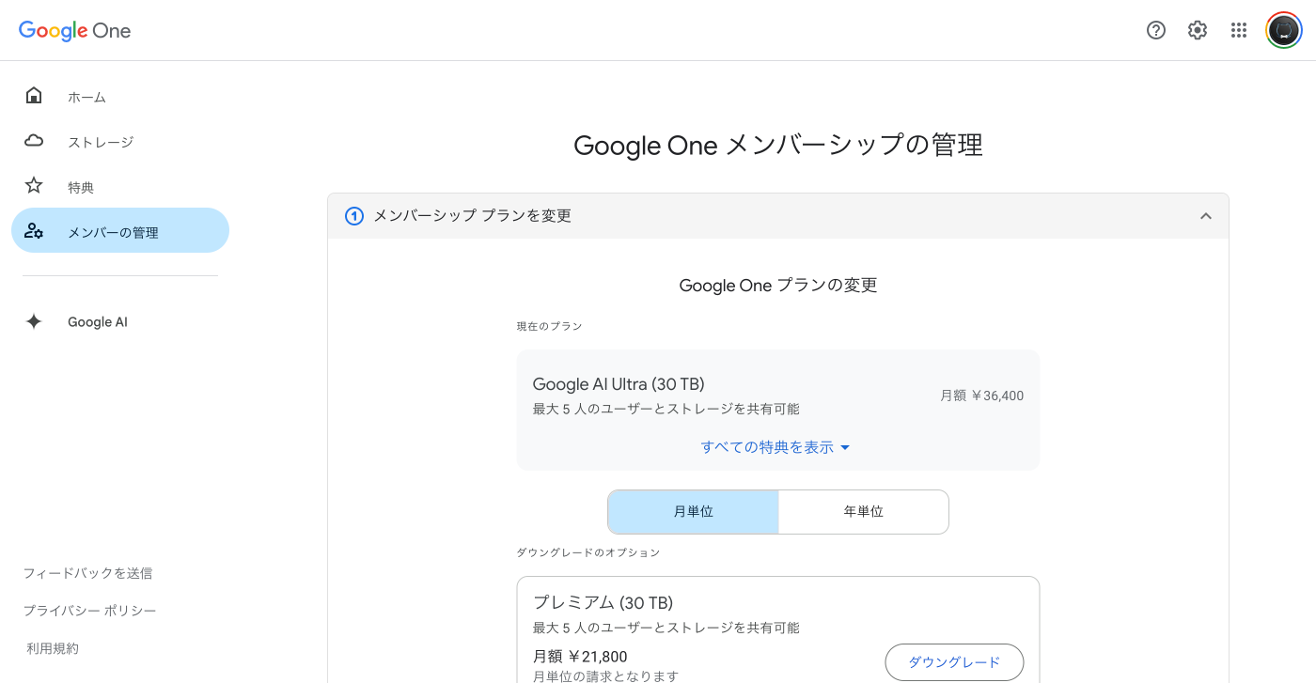The image size is (1316, 683).
Task: Open 特典 via the star icon
Action: point(34,185)
